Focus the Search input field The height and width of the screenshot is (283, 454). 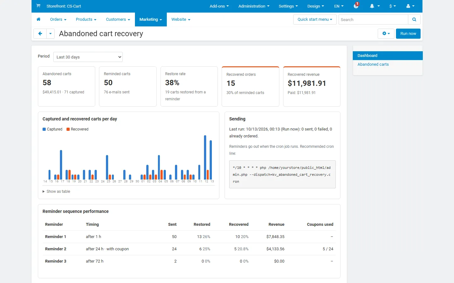373,19
